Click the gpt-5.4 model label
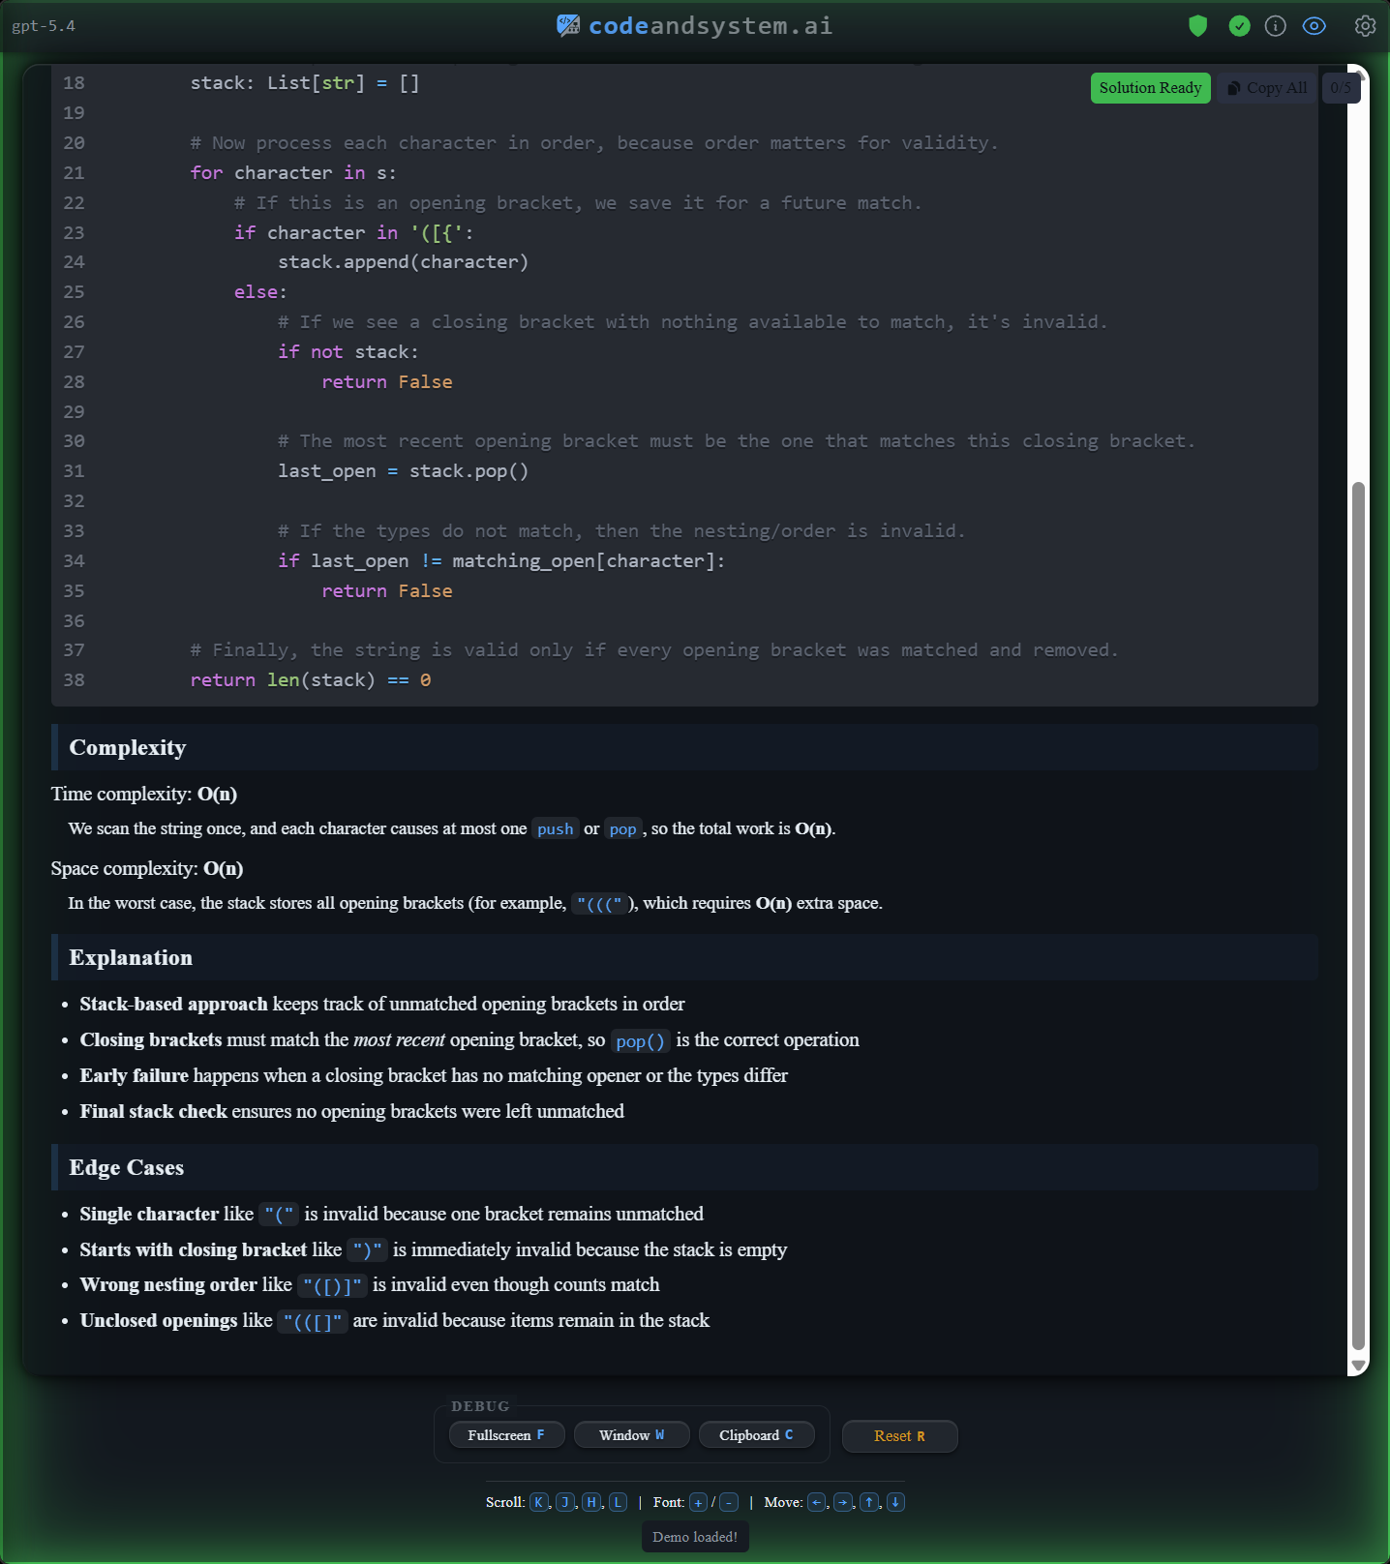The height and width of the screenshot is (1564, 1390). coord(44,26)
